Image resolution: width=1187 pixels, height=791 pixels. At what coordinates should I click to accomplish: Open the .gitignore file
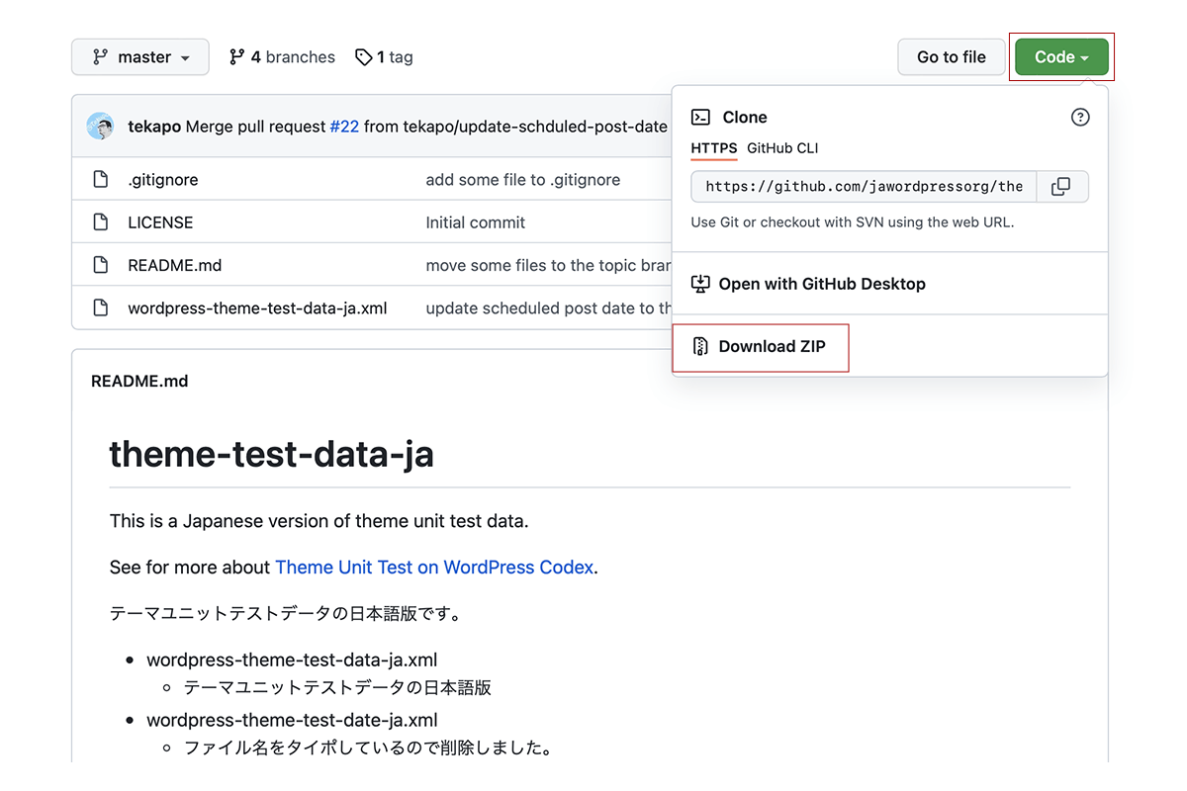point(163,180)
